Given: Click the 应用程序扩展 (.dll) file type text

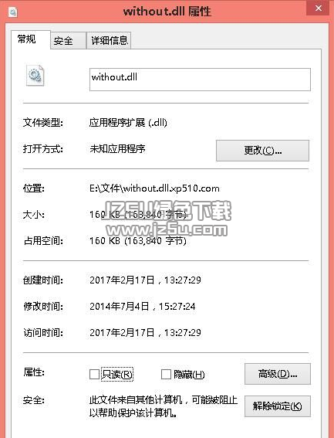Looking at the screenshot, I should pyautogui.click(x=128, y=122).
